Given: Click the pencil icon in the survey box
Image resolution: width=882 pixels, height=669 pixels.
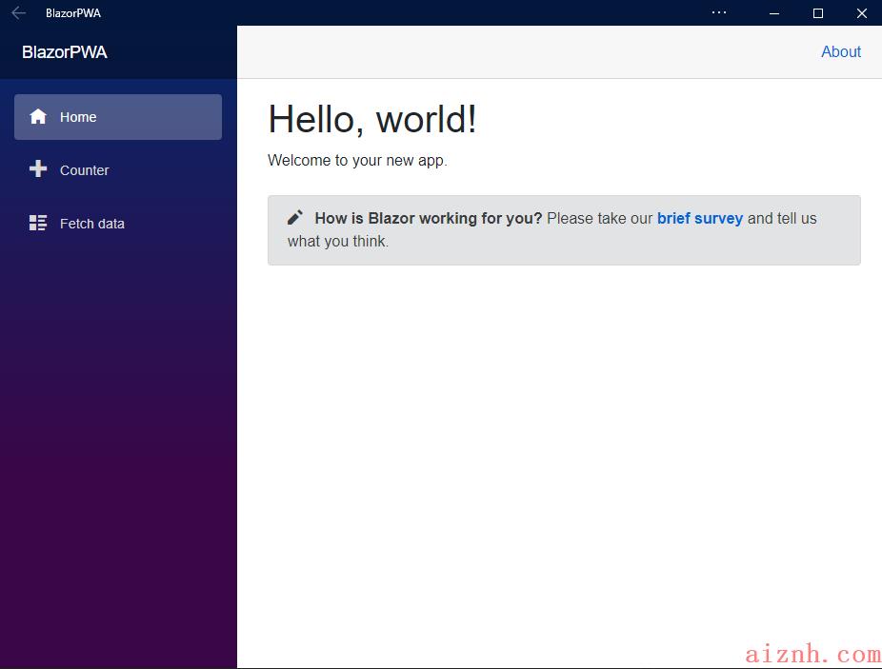Looking at the screenshot, I should (295, 217).
